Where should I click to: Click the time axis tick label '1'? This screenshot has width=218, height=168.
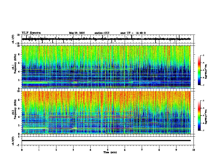click(39, 150)
